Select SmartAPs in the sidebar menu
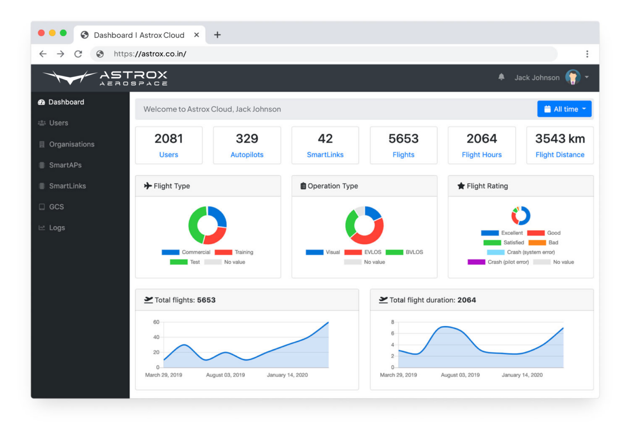 point(65,165)
